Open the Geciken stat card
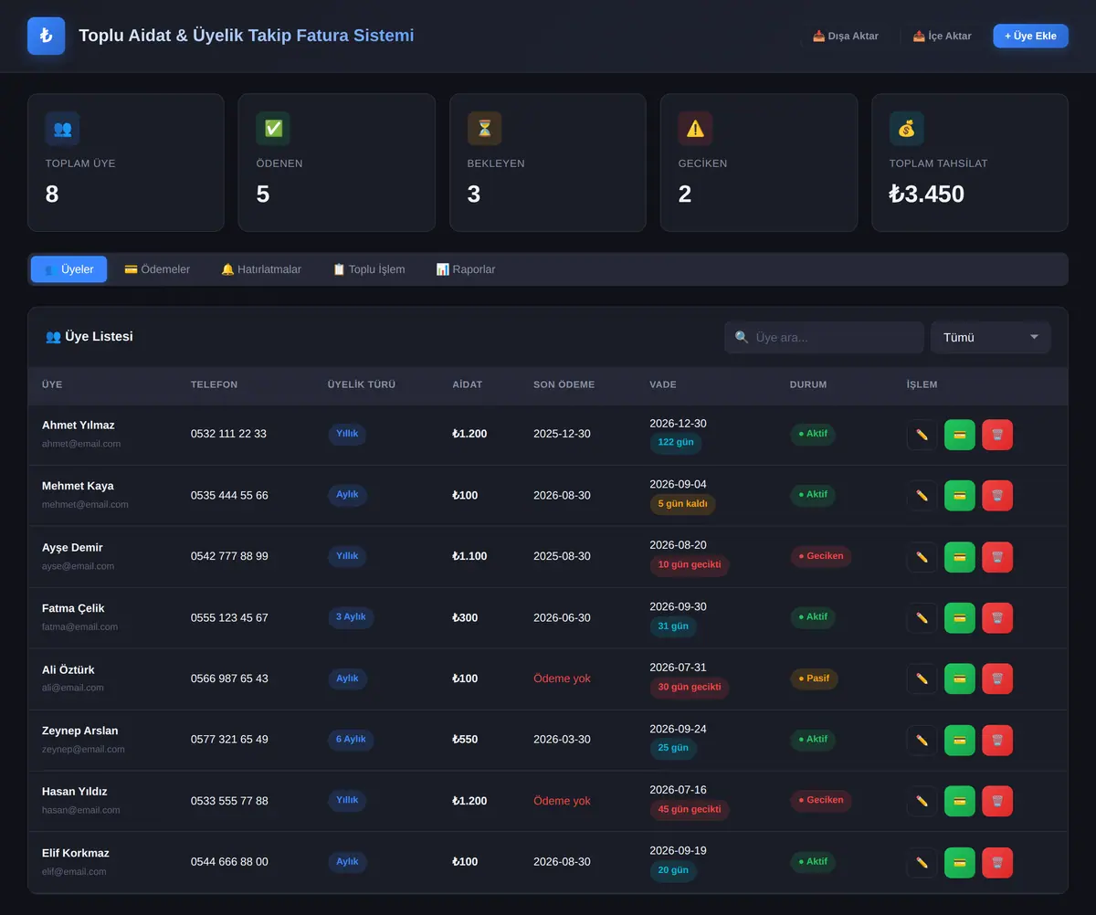 759,163
